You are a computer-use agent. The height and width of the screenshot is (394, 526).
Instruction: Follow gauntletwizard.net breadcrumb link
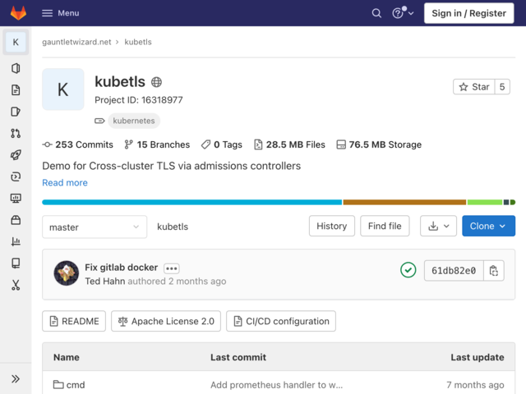pyautogui.click(x=76, y=42)
